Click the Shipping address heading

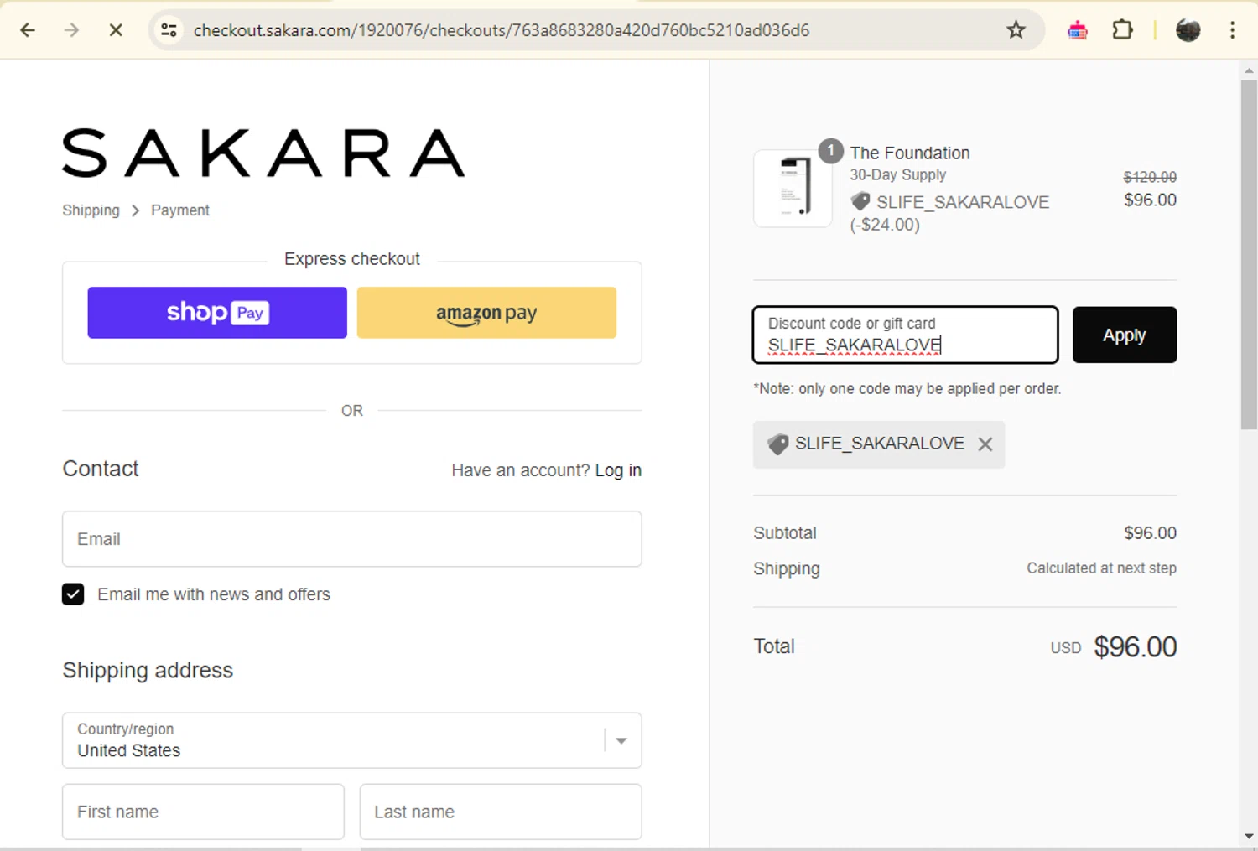click(148, 670)
